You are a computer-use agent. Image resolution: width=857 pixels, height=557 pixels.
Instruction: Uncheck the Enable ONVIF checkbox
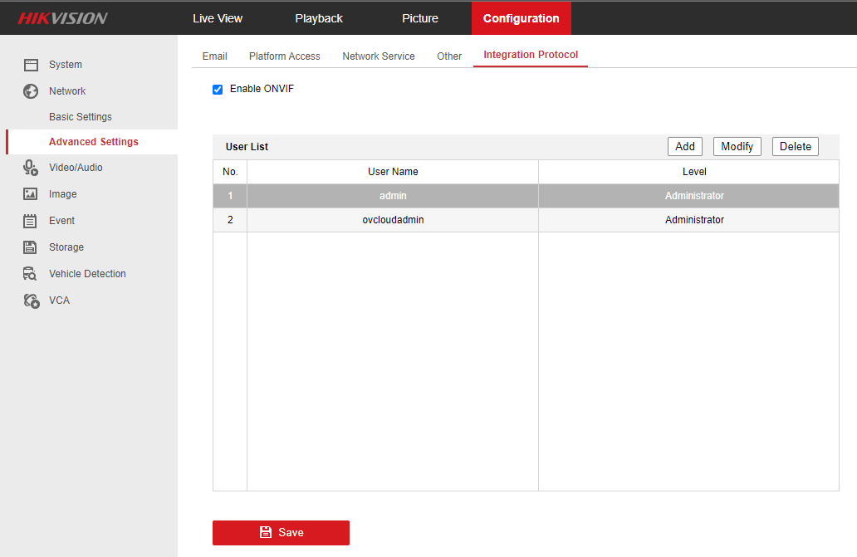pos(218,90)
